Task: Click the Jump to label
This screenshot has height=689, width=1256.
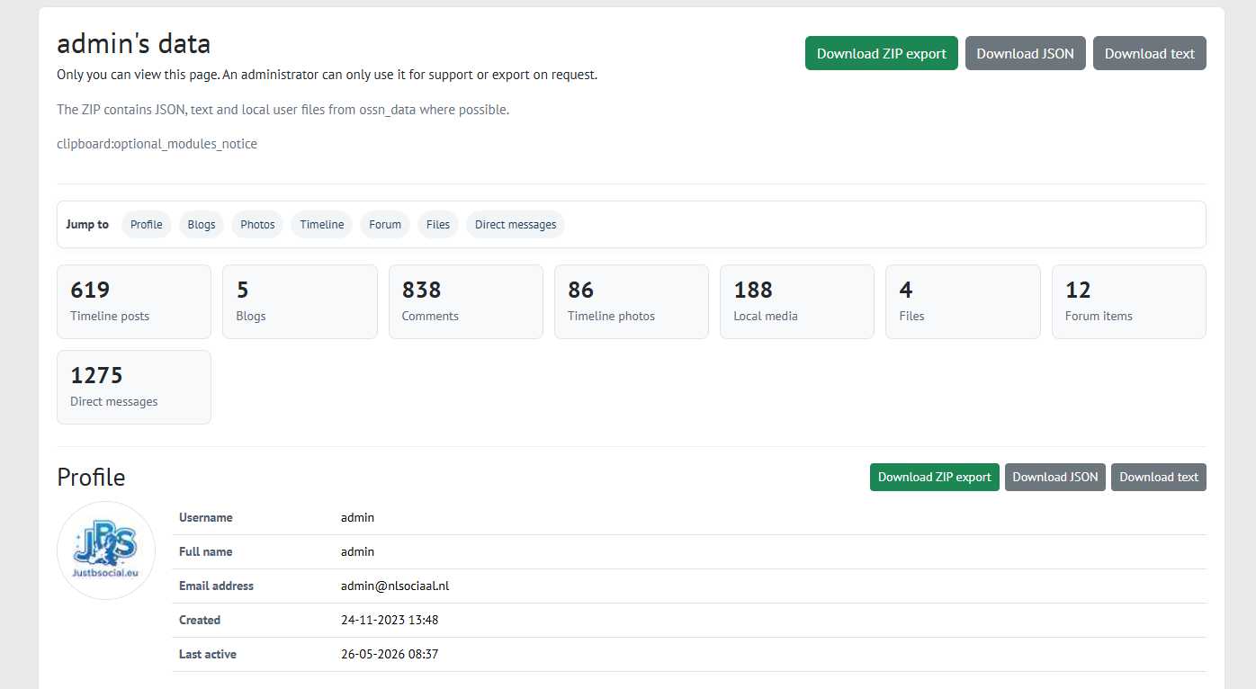Action: pyautogui.click(x=87, y=224)
